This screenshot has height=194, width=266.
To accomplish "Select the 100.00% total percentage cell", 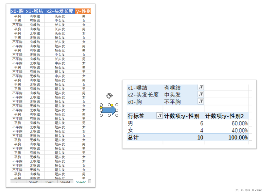I will coord(238,138).
